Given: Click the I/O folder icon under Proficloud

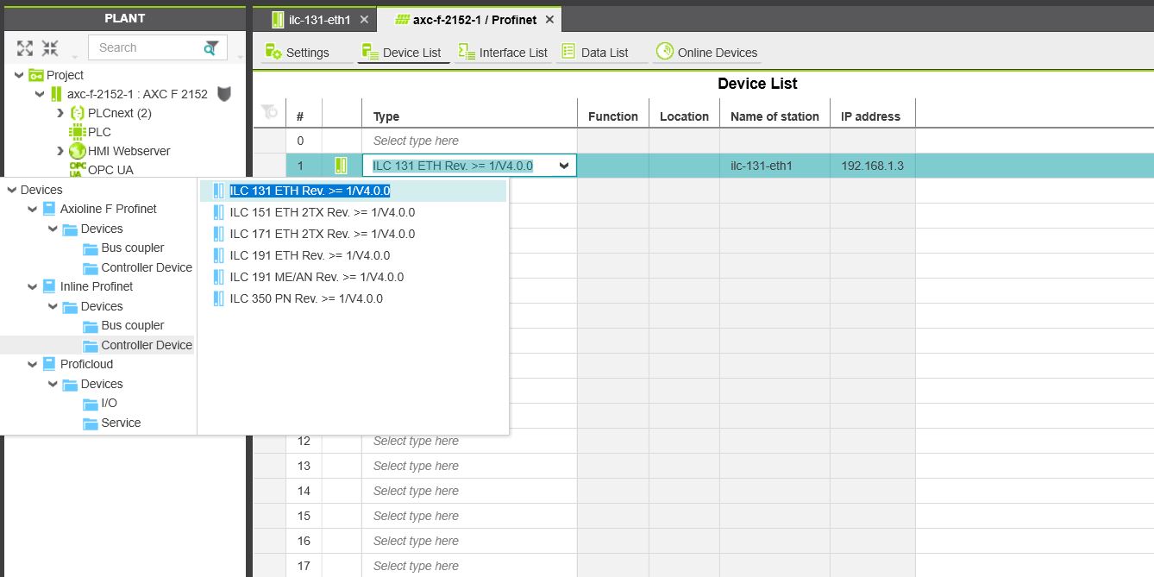Looking at the screenshot, I should 91,404.
